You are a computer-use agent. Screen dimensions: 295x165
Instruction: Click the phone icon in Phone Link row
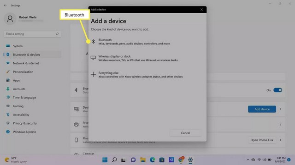click(76, 140)
